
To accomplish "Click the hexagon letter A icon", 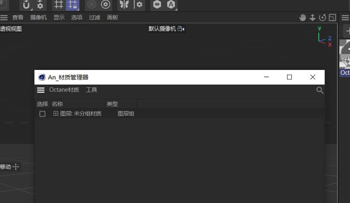I will click(x=171, y=5).
